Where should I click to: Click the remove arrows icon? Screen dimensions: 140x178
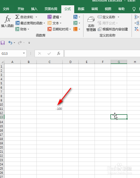coord(137,29)
